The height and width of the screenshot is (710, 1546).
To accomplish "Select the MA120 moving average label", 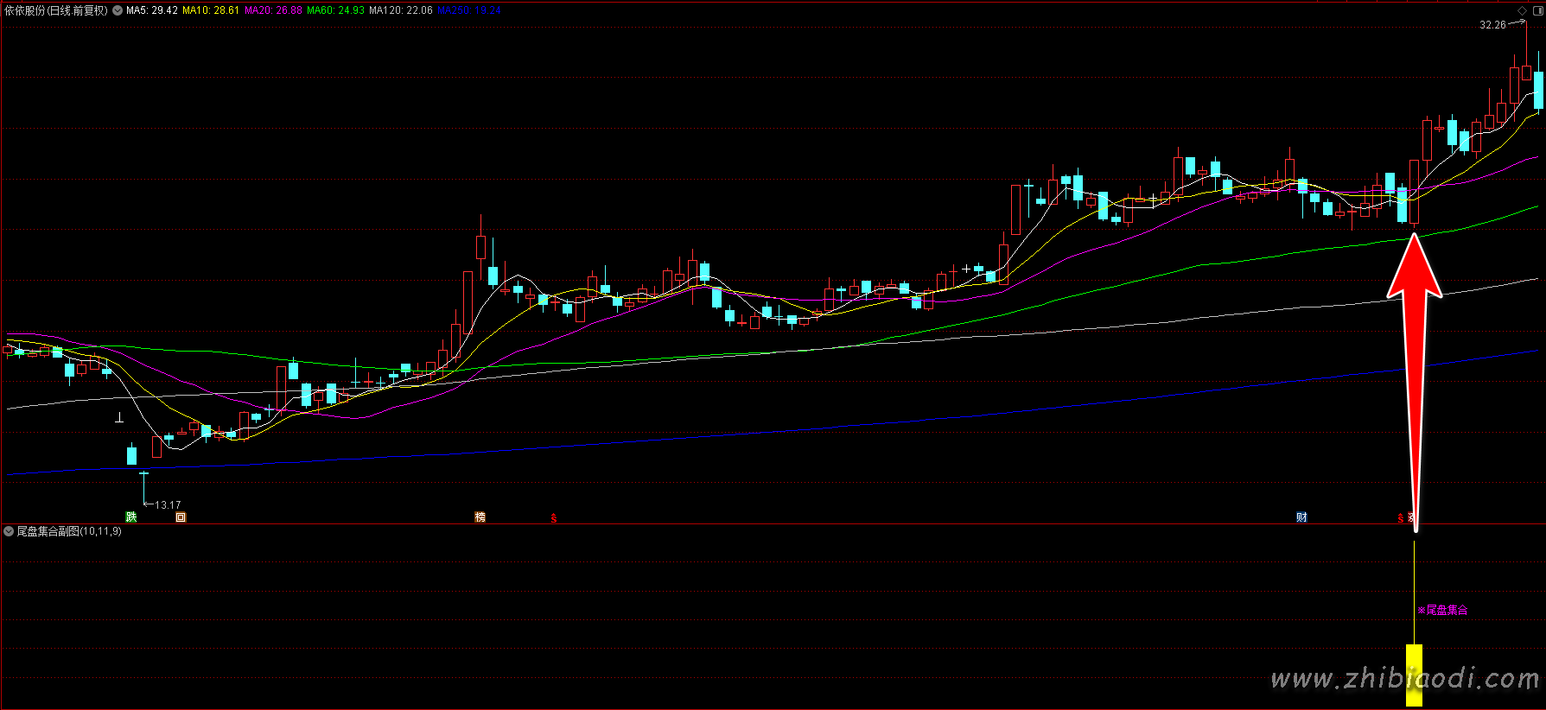I will pyautogui.click(x=401, y=10).
